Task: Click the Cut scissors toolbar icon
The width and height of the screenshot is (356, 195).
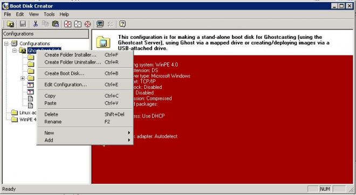Action: pos(36,24)
